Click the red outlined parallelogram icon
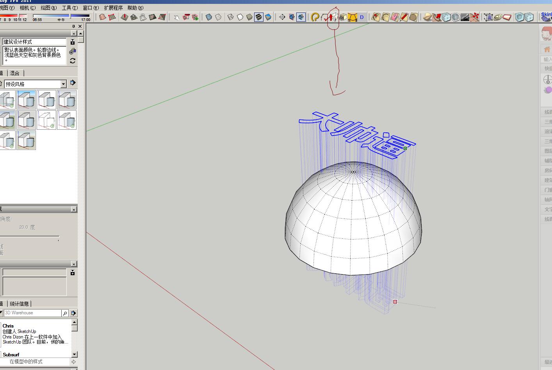The height and width of the screenshot is (370, 552). coord(507,17)
